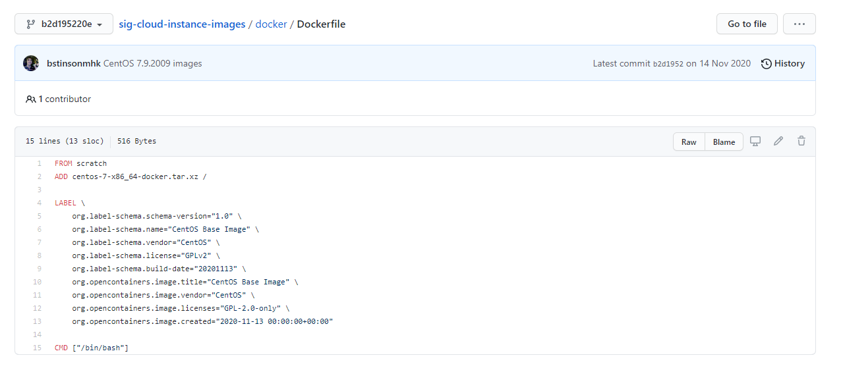Click image.licenses="GPL-2.0-only" line
This screenshot has height=372, width=843.
point(181,308)
